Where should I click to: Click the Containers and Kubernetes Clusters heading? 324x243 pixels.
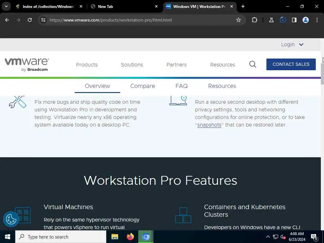point(245,211)
